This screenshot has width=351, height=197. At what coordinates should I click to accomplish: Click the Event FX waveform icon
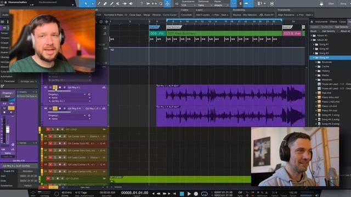click(261, 15)
